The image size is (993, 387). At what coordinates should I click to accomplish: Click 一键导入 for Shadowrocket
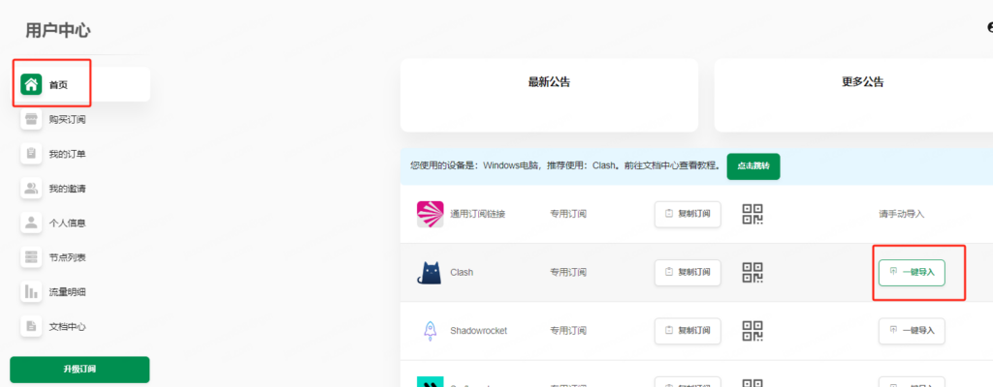[x=911, y=330]
